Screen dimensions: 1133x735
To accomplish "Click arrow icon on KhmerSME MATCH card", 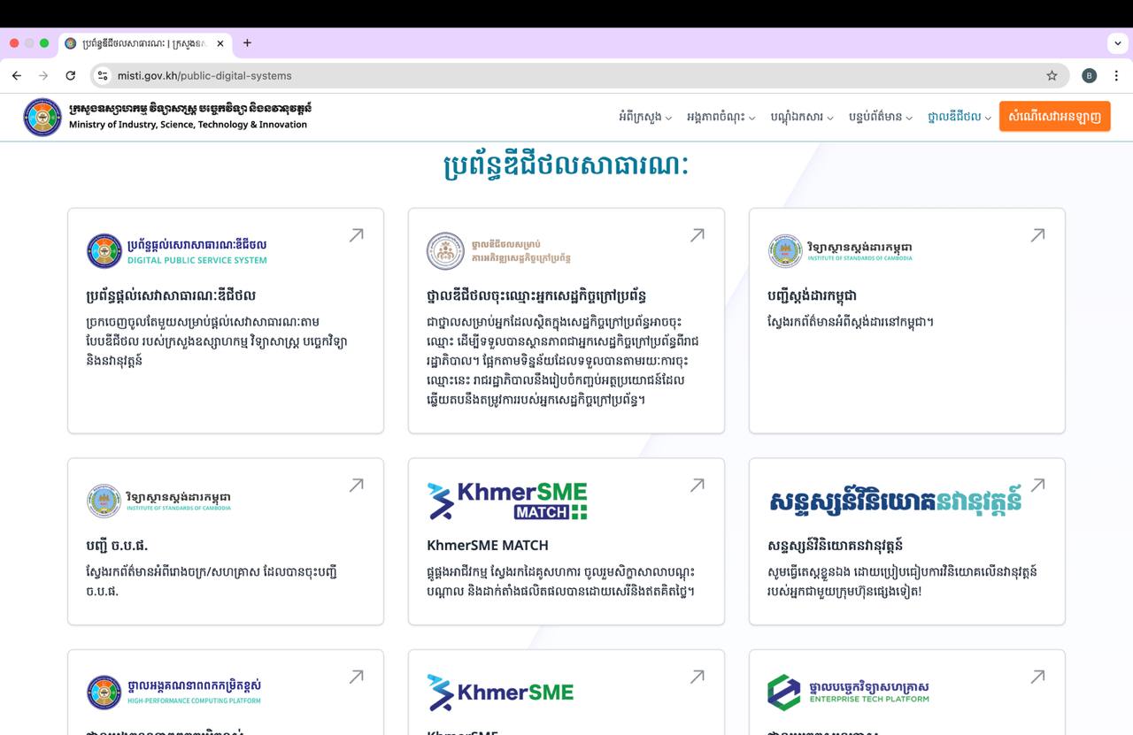I will (697, 485).
